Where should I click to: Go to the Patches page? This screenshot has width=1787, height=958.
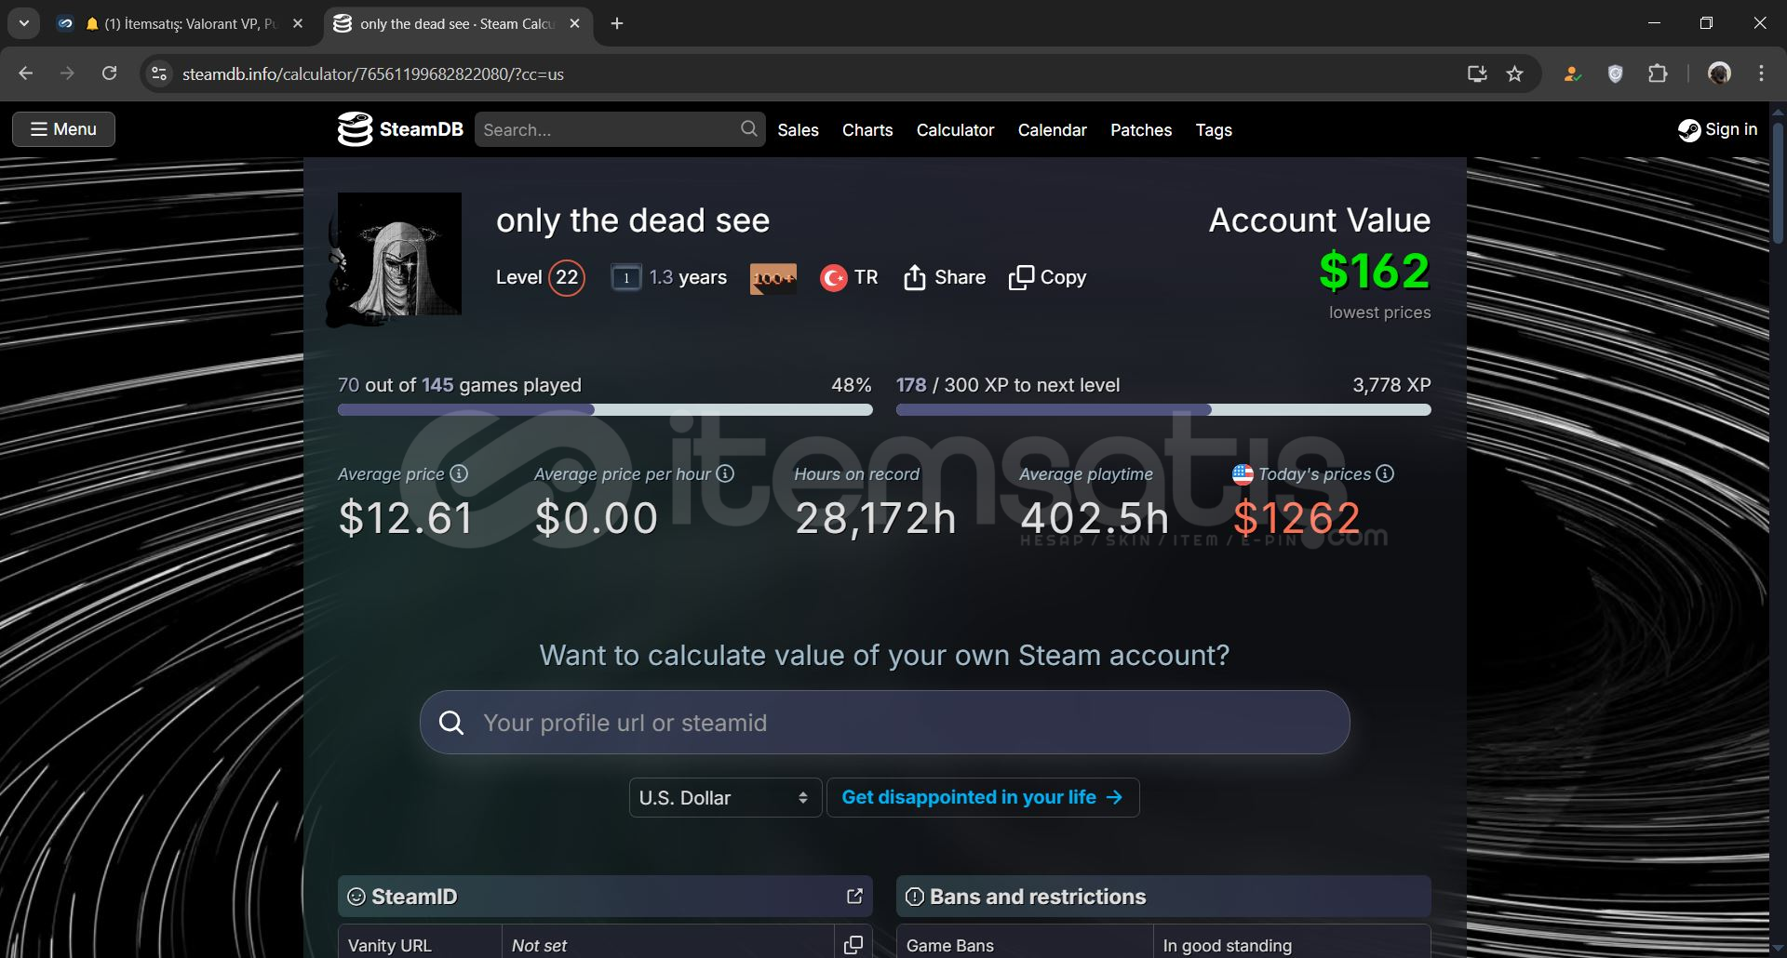point(1141,130)
